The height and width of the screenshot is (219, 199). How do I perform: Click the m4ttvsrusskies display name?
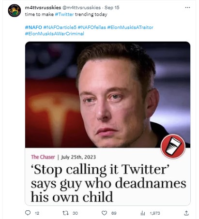pos(43,8)
